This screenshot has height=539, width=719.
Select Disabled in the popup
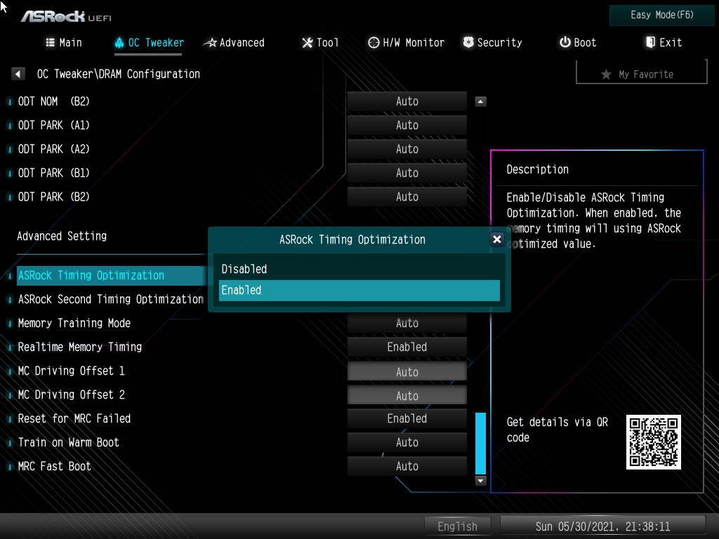tap(359, 269)
